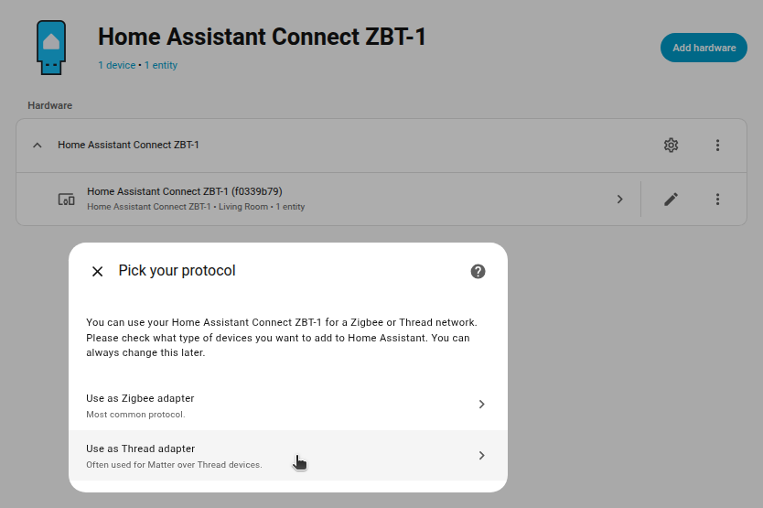Image resolution: width=763 pixels, height=508 pixels.
Task: Open hardware settings via the gear icon
Action: click(x=671, y=146)
